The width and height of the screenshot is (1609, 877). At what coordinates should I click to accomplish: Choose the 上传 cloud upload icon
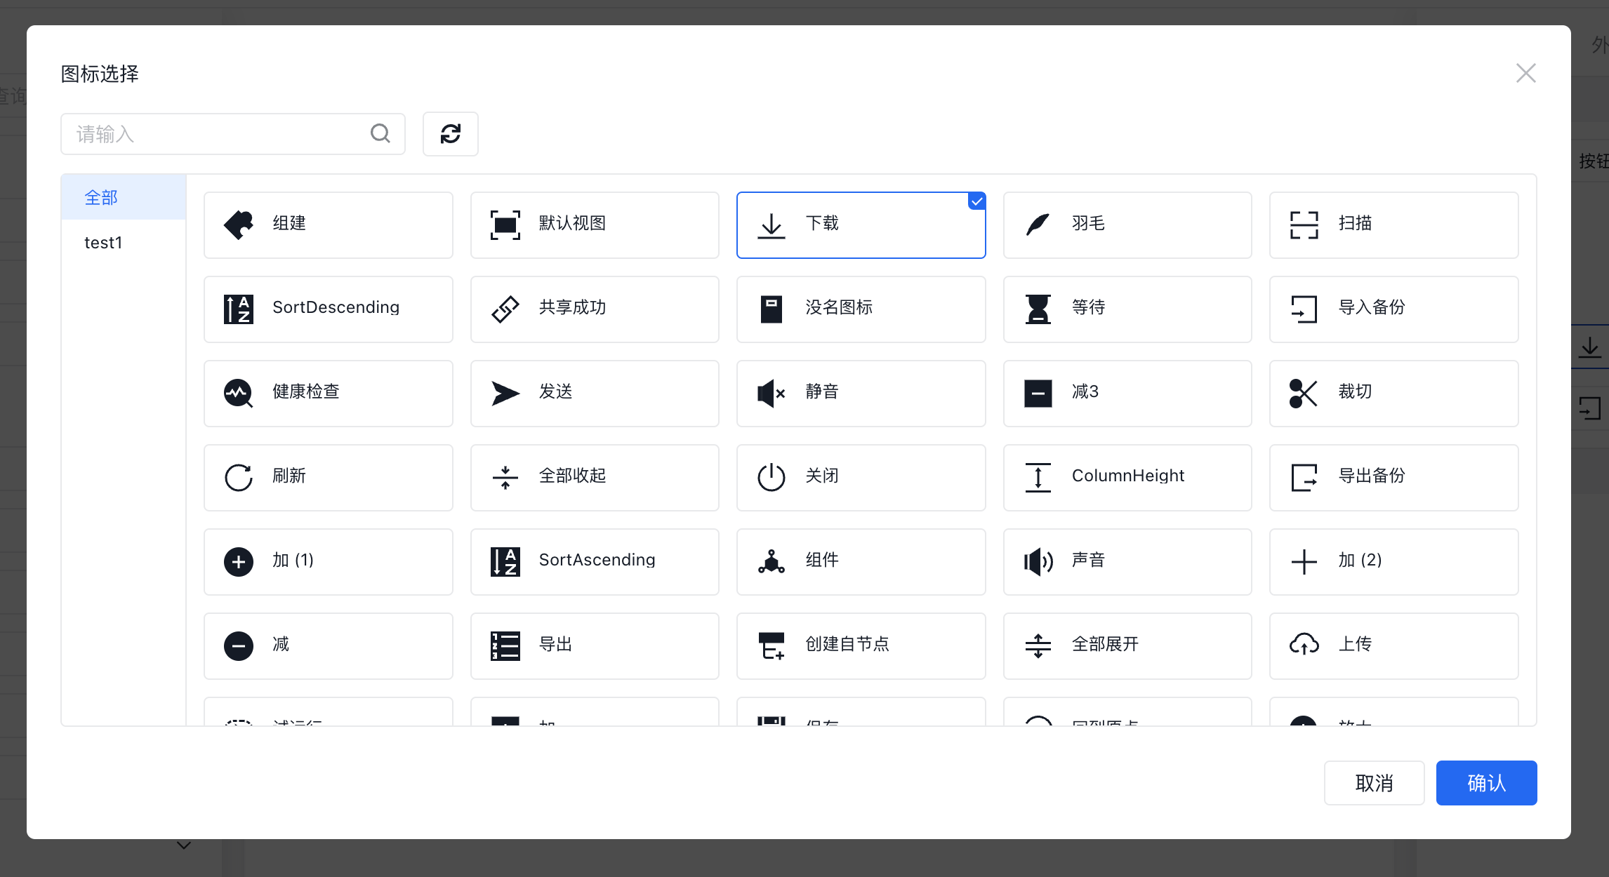[x=1393, y=646]
